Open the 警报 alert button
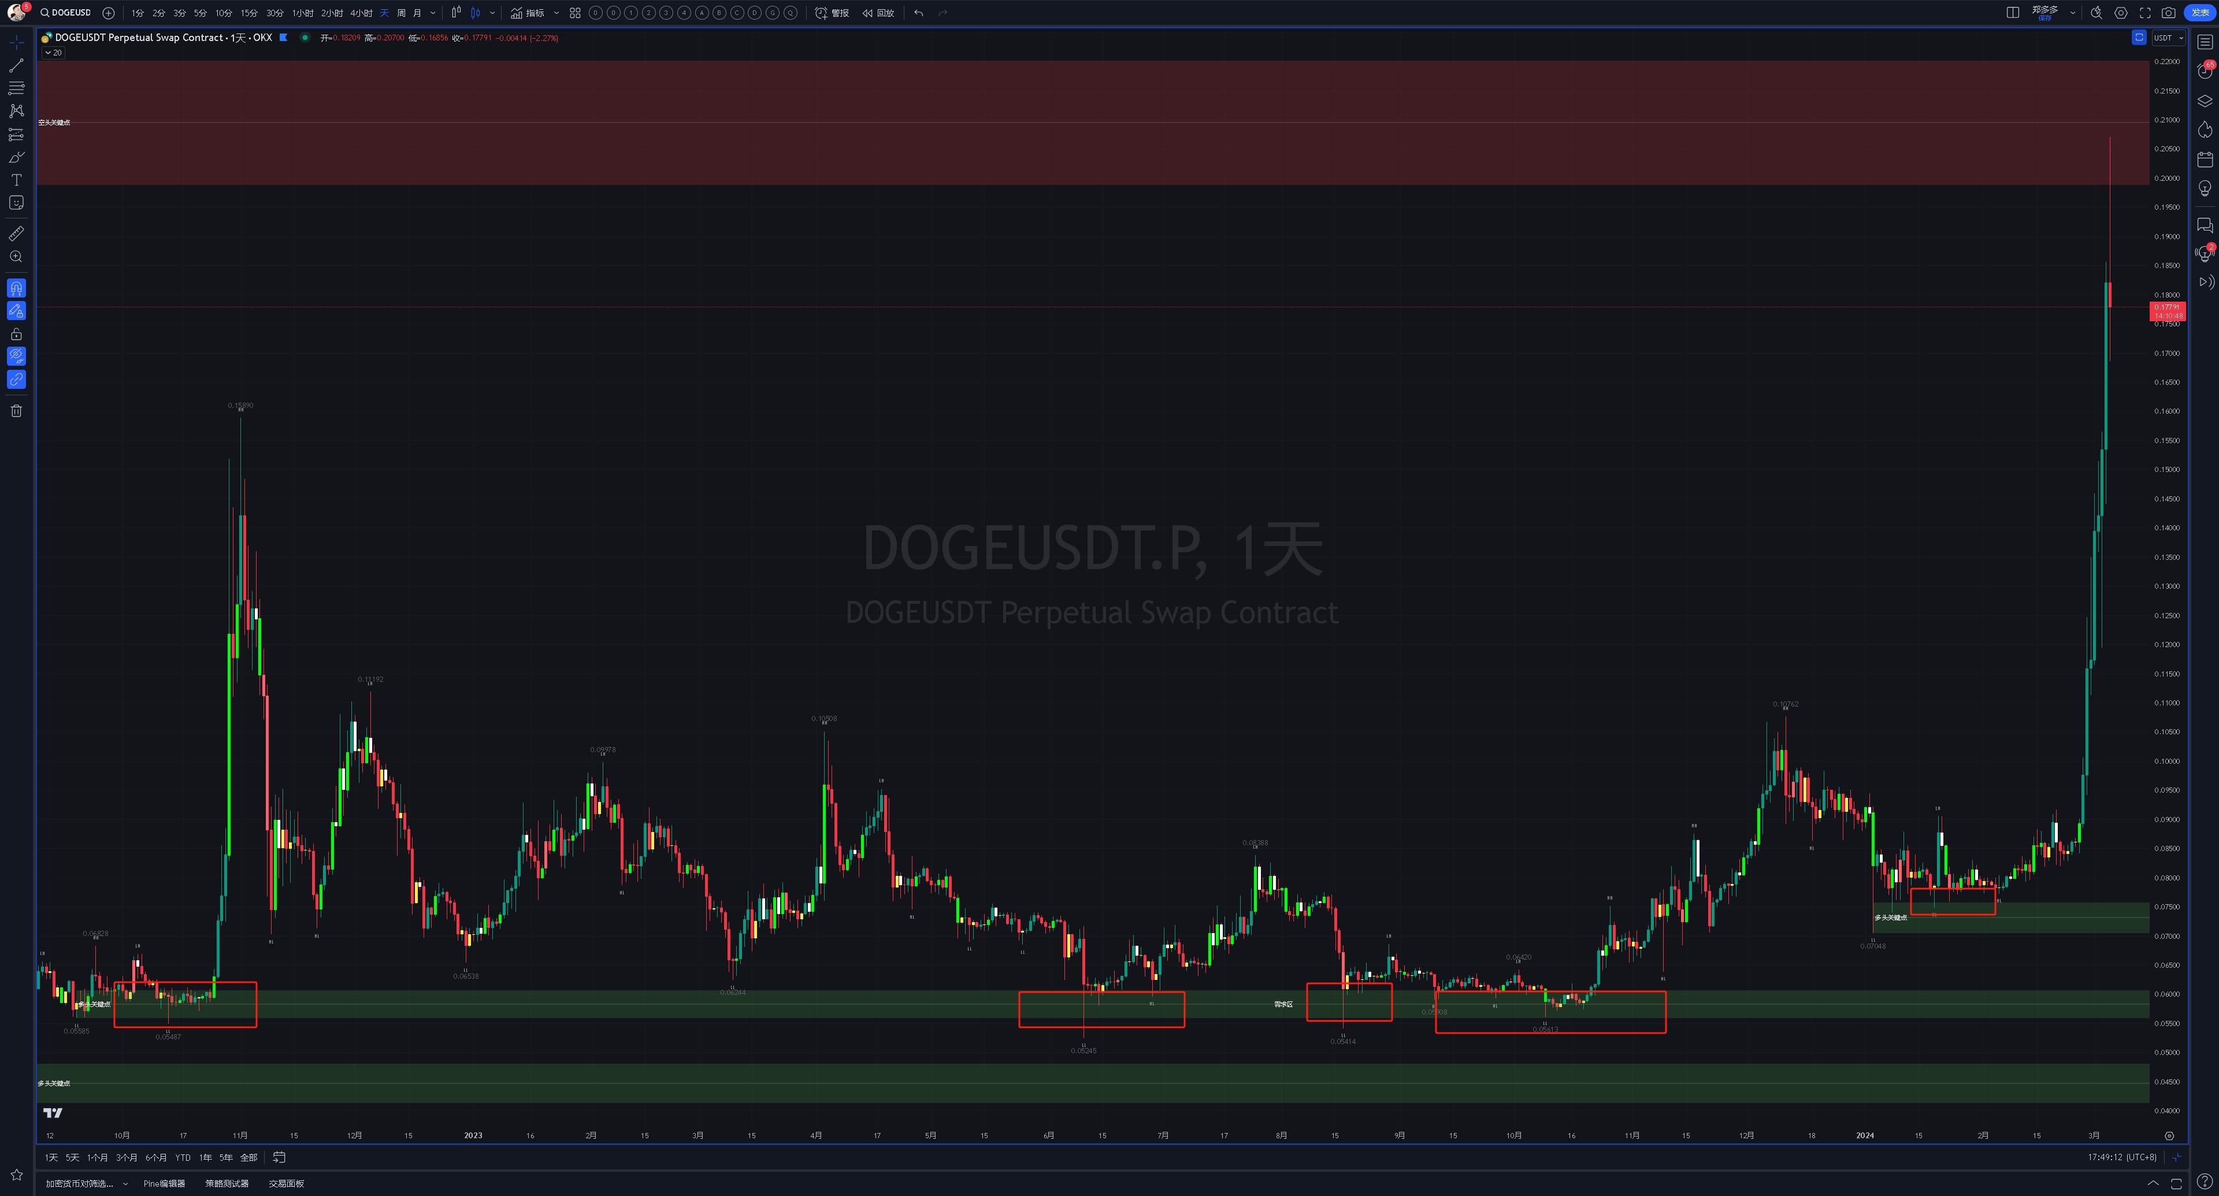This screenshot has width=2219, height=1196. click(832, 13)
